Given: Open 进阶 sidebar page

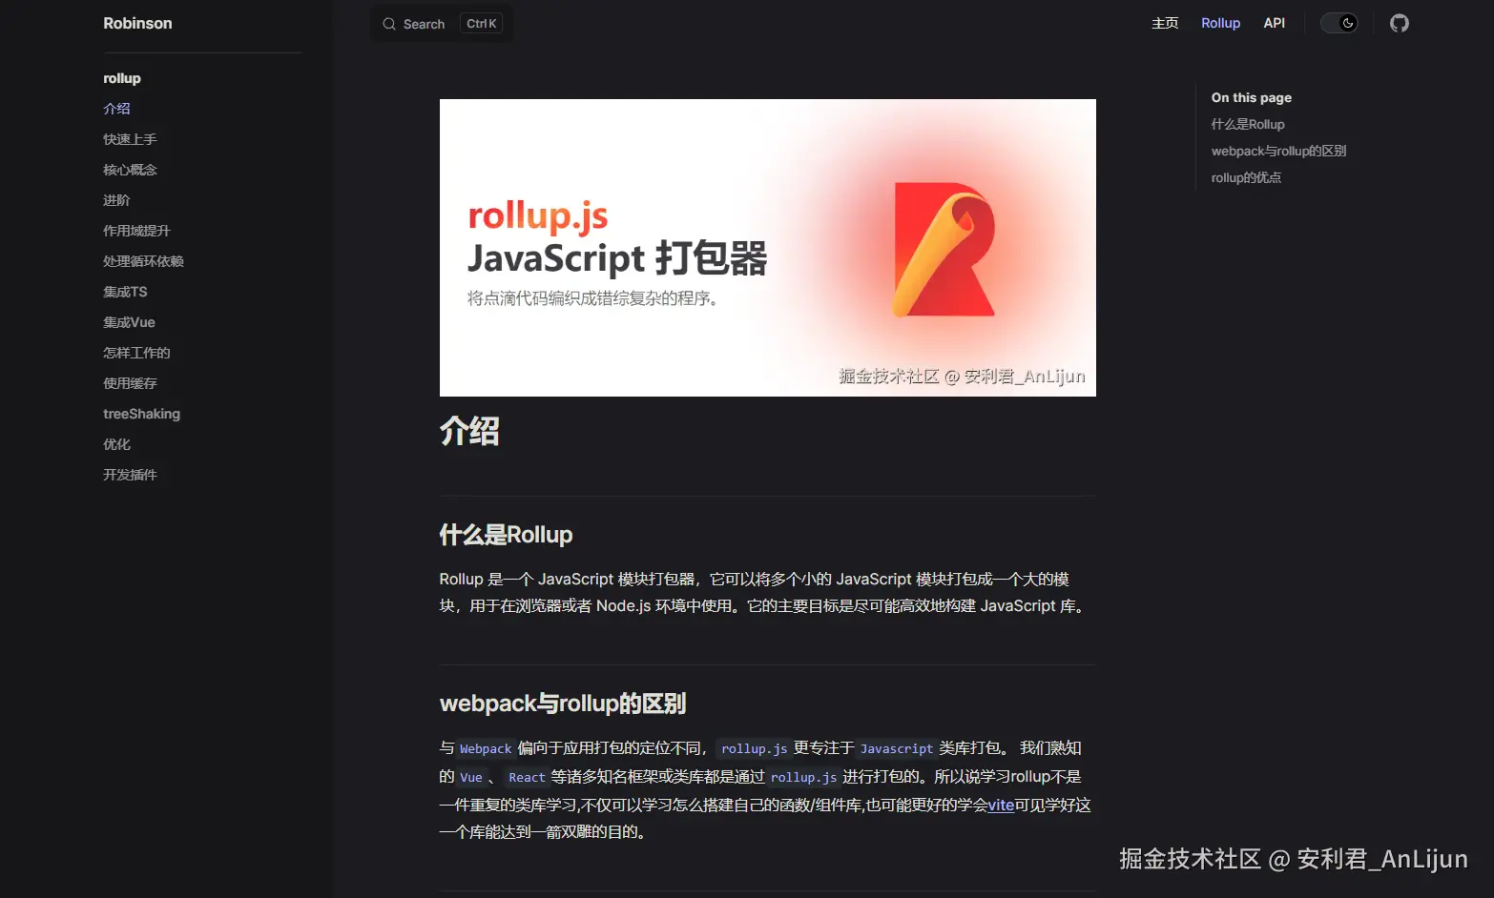Looking at the screenshot, I should pos(116,200).
